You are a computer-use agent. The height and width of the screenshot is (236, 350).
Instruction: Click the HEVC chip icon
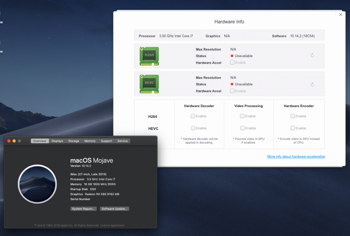(149, 84)
